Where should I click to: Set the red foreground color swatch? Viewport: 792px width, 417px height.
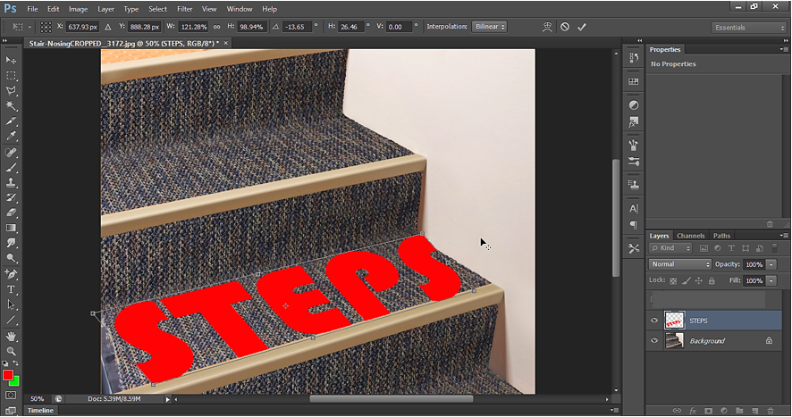(x=7, y=376)
